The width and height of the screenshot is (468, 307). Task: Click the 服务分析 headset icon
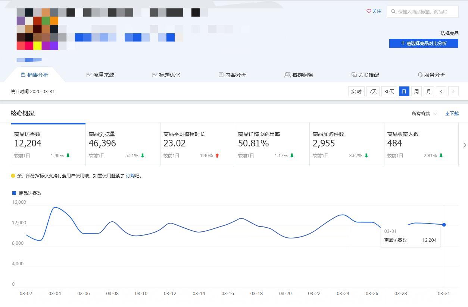[420, 75]
